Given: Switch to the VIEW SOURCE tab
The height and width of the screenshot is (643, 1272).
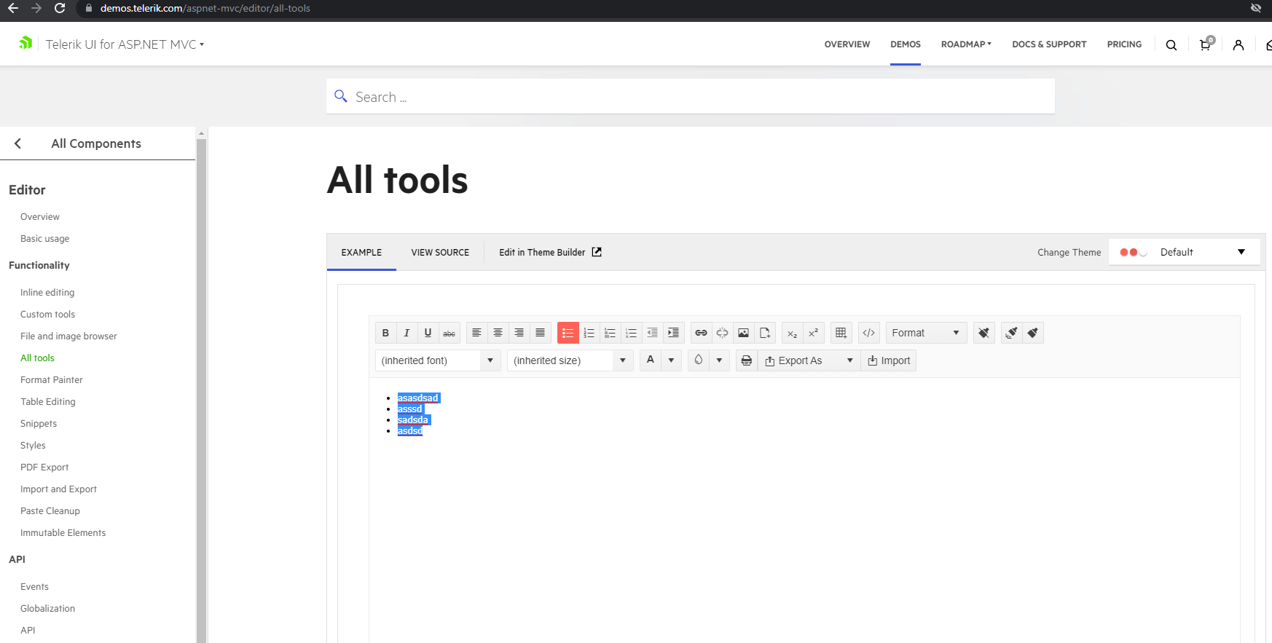Looking at the screenshot, I should click(x=440, y=253).
